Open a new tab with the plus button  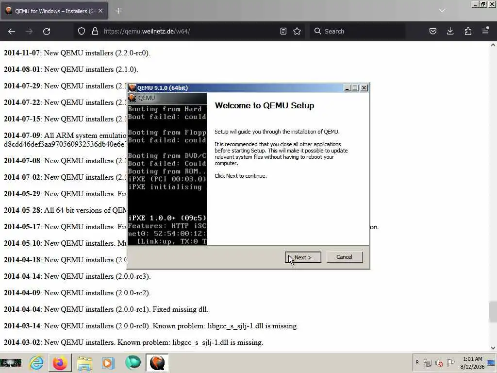click(118, 11)
